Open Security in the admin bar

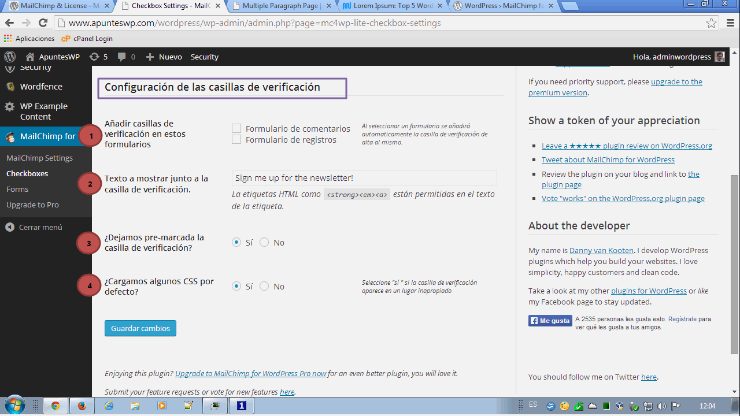click(205, 57)
